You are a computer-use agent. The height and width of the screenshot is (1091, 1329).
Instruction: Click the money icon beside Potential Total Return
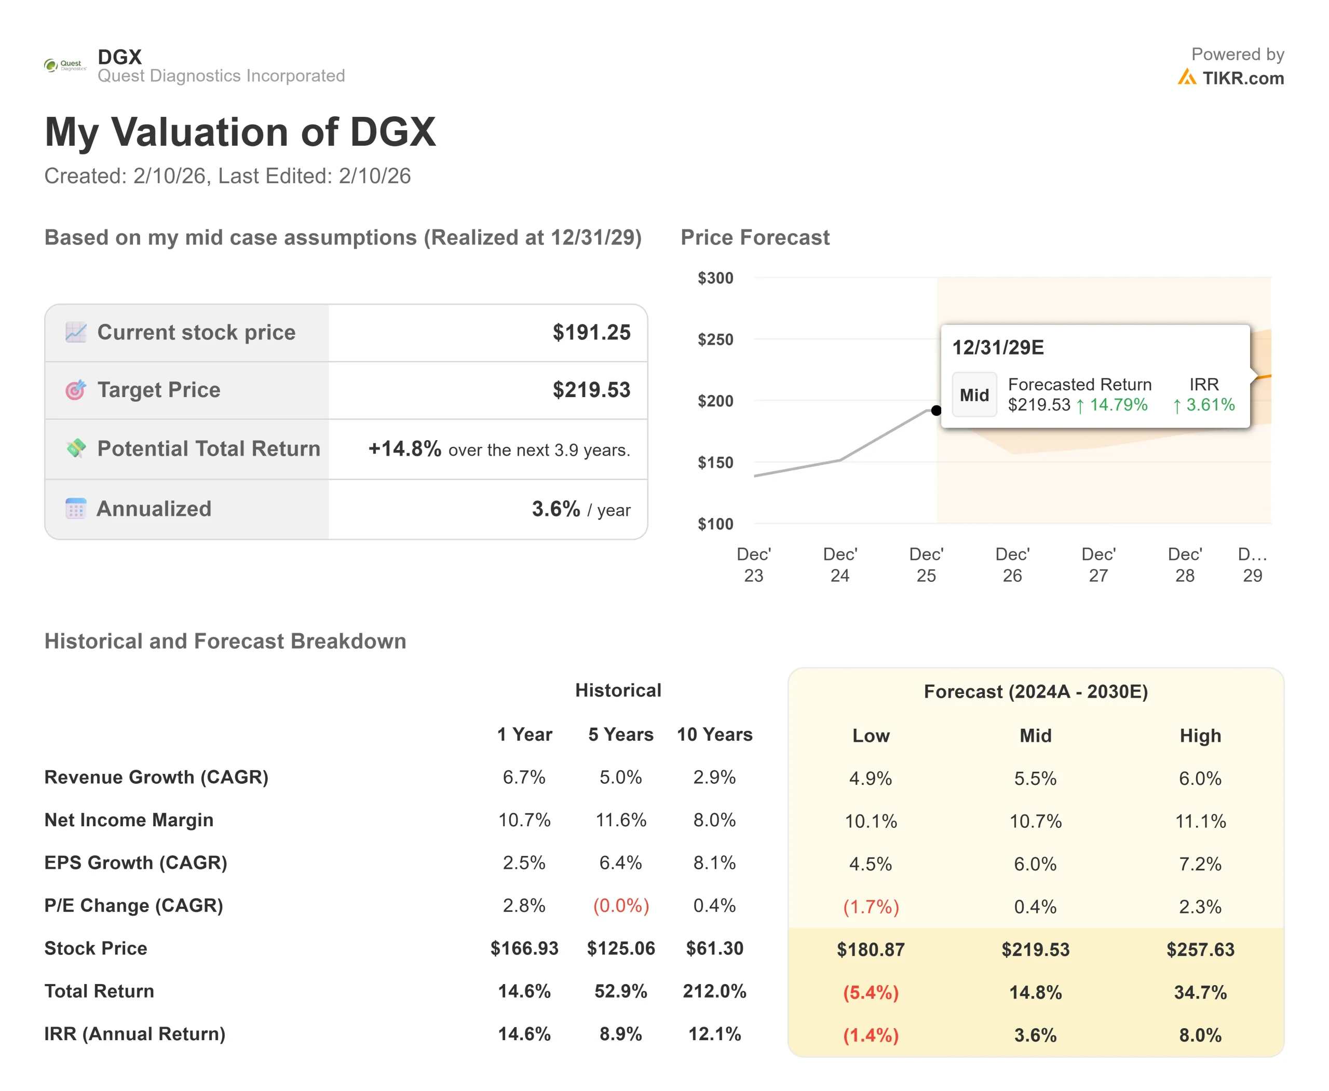click(x=76, y=448)
